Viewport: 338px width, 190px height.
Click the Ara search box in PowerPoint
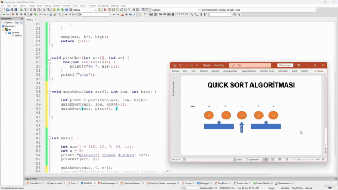coord(250,65)
